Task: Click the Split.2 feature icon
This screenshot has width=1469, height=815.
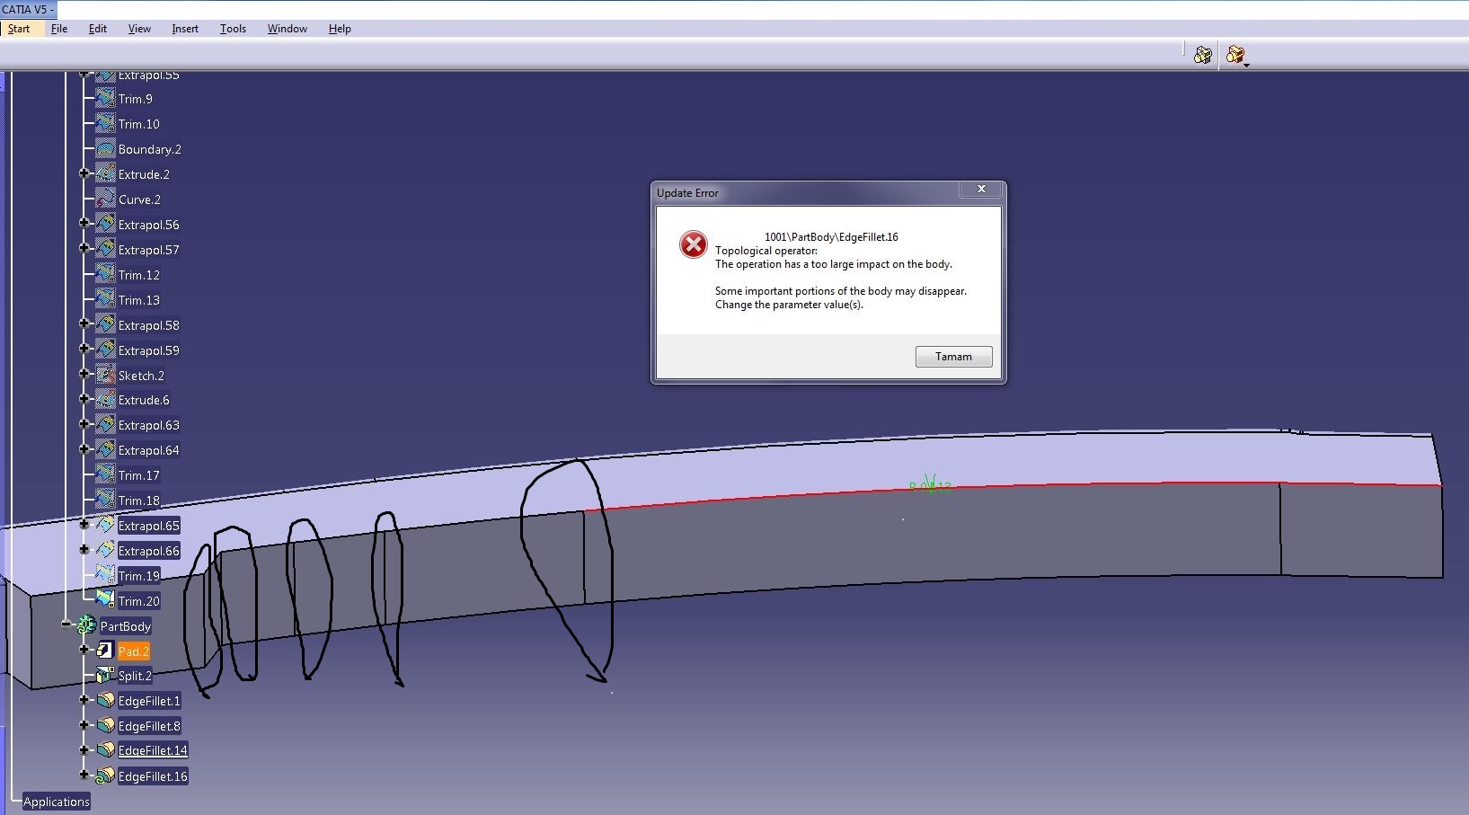Action: [x=104, y=676]
